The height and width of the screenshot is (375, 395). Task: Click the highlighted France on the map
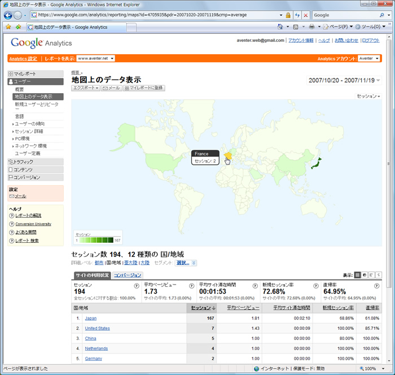tap(228, 156)
